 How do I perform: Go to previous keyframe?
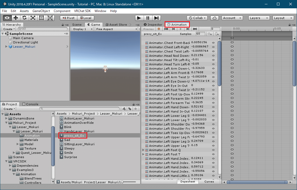tap(173, 29)
